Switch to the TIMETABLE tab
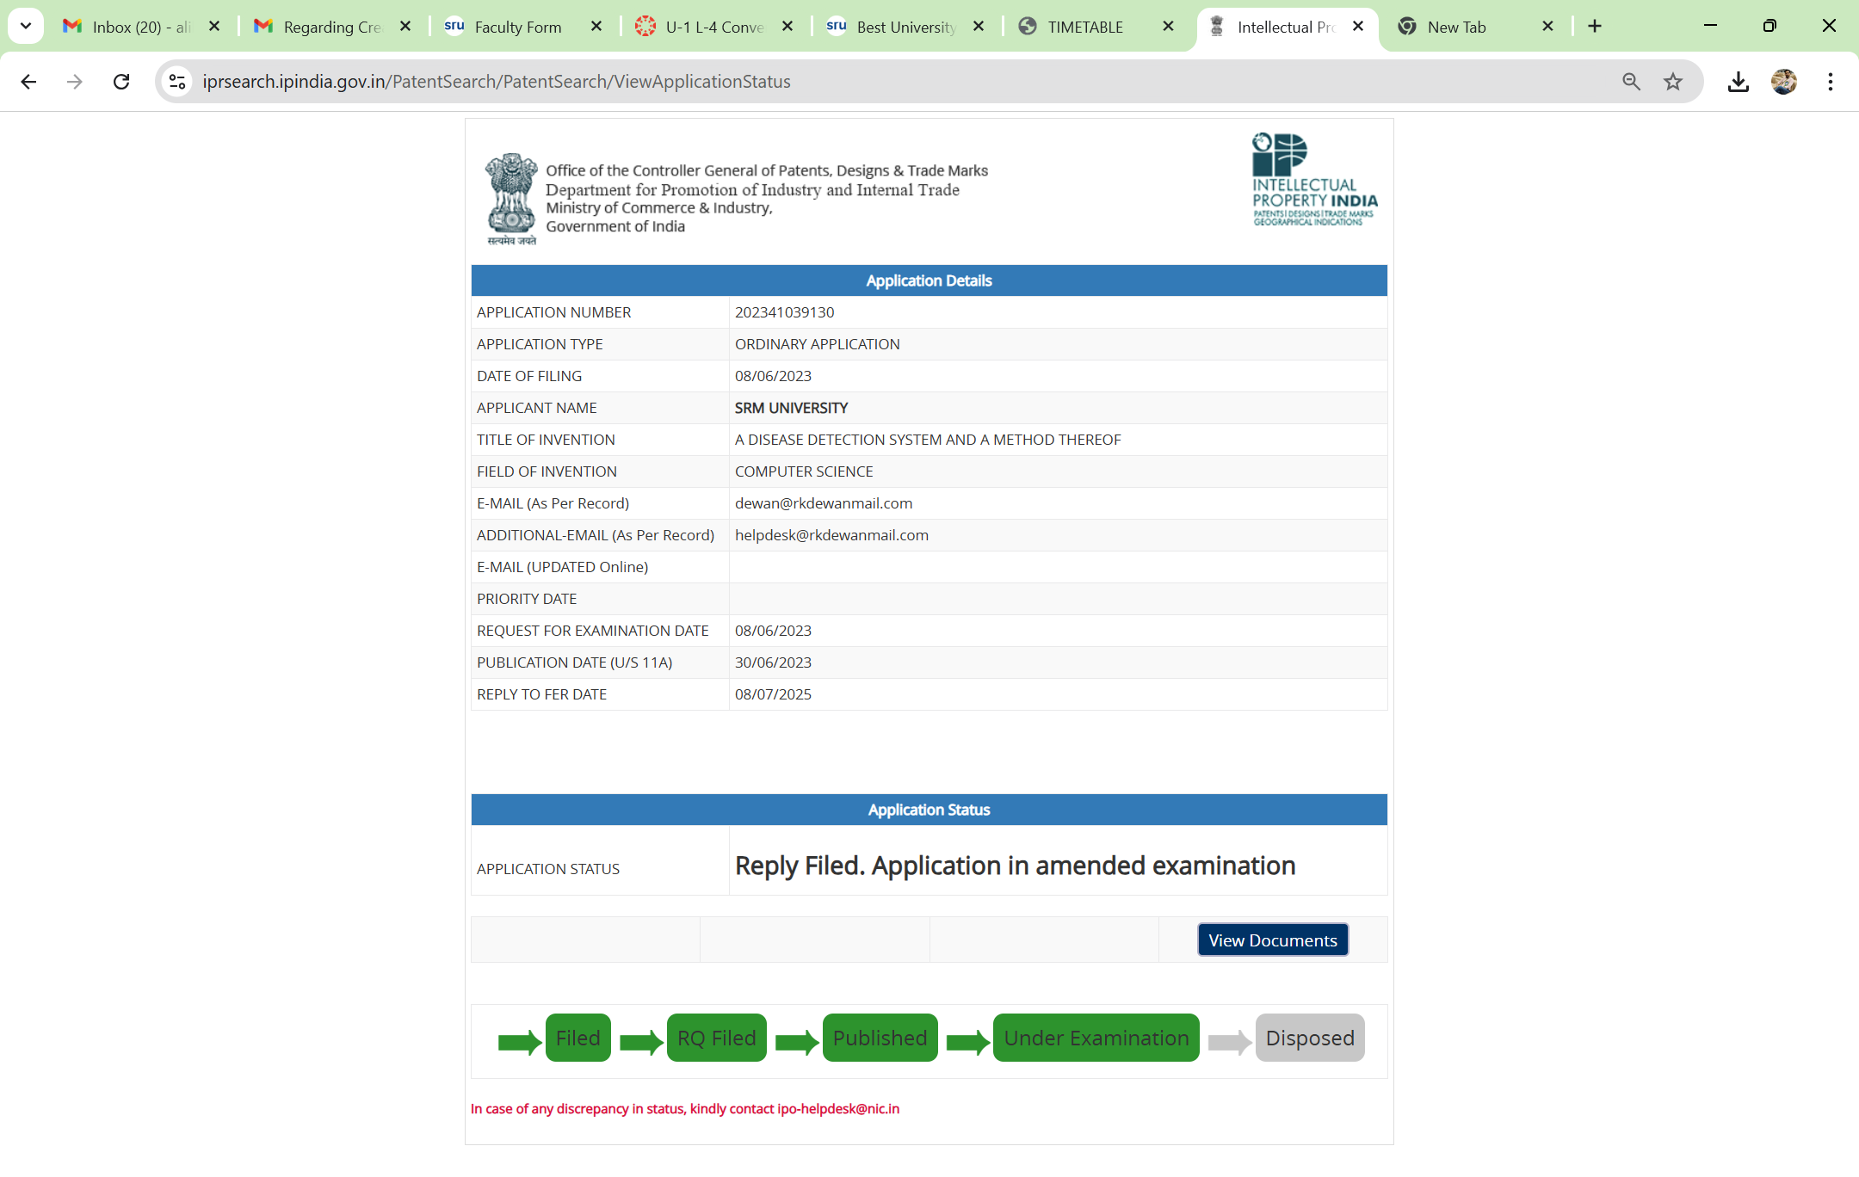1859x1177 pixels. coord(1084,27)
